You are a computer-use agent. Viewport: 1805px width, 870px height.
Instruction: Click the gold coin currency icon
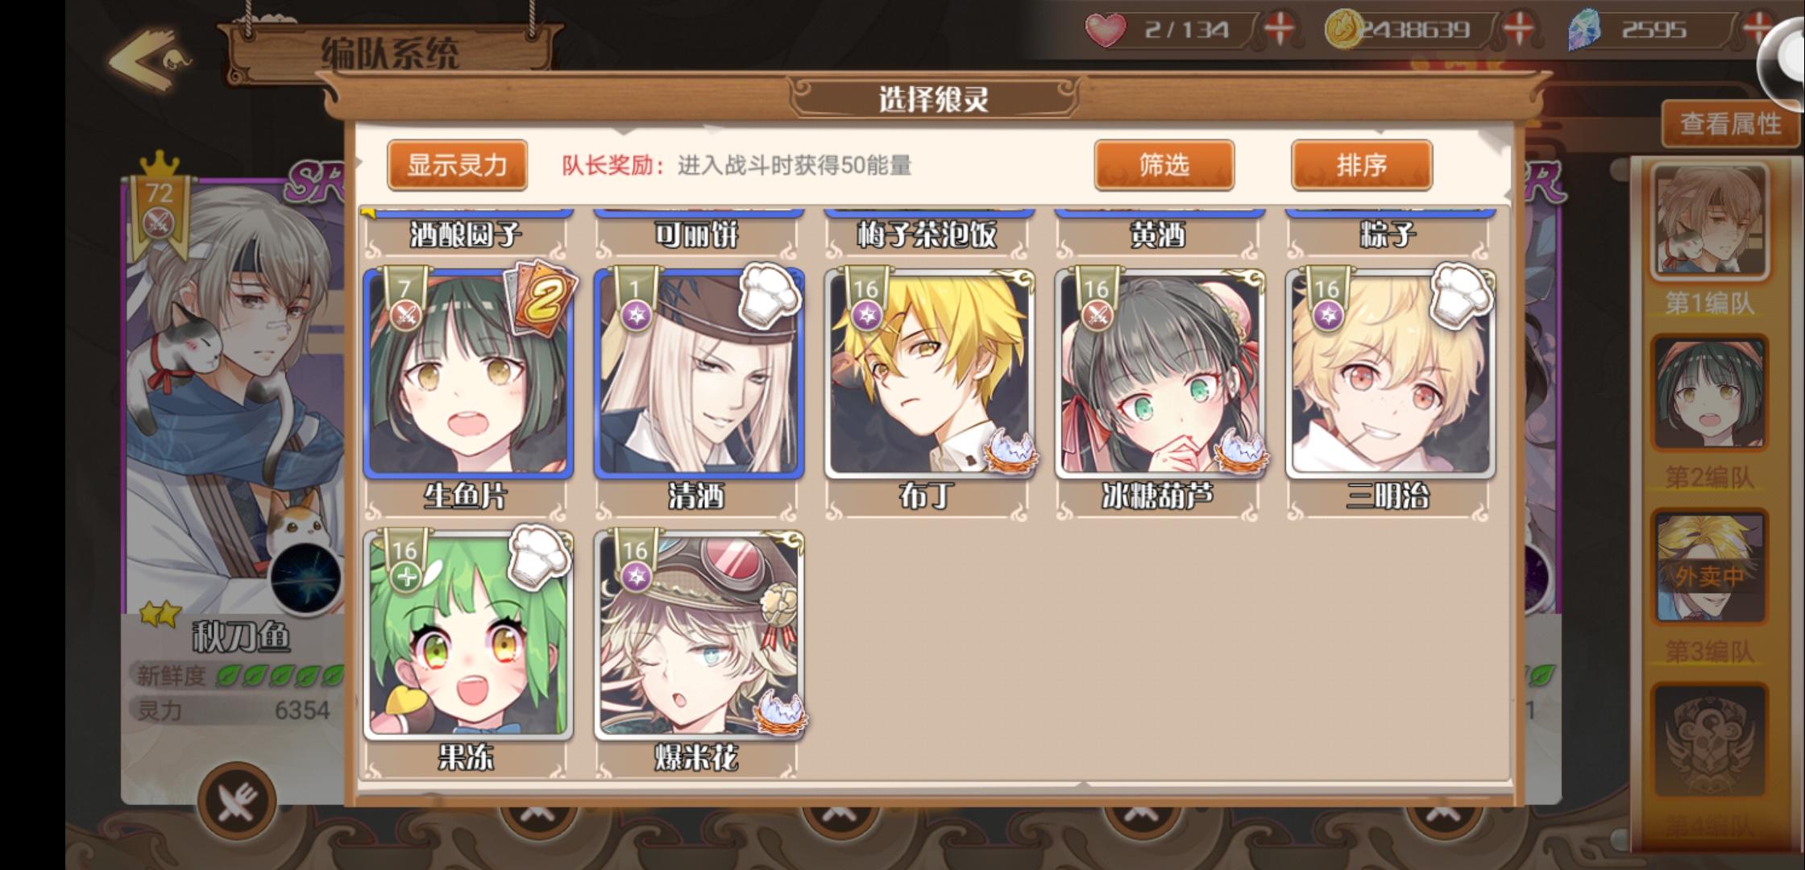pyautogui.click(x=1343, y=30)
